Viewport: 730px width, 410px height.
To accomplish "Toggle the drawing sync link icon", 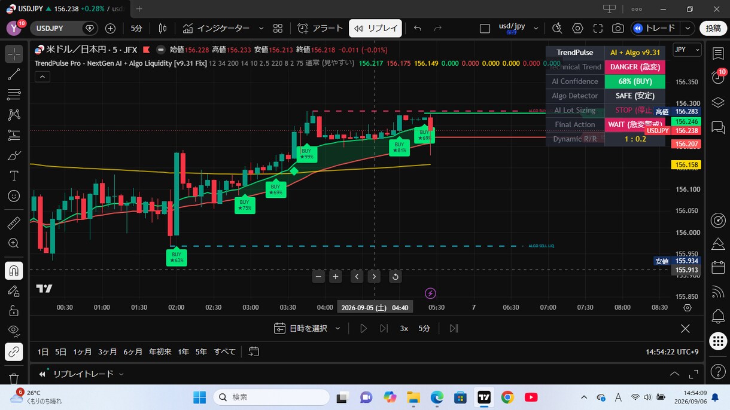I will (x=14, y=351).
